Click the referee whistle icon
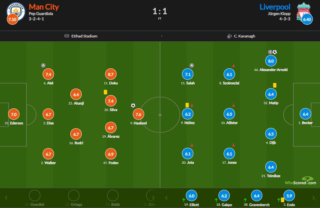The image size is (320, 208). pyautogui.click(x=230, y=36)
